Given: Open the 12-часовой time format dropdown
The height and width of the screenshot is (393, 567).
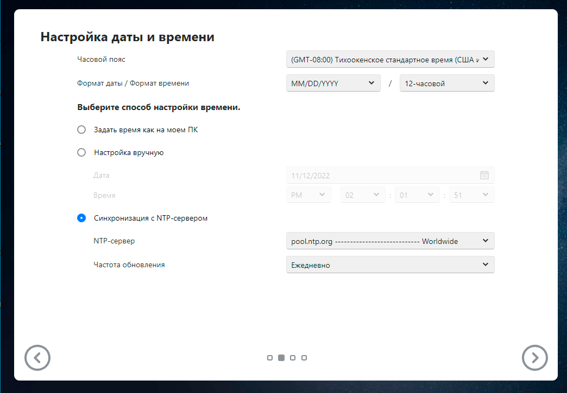Looking at the screenshot, I should pyautogui.click(x=446, y=83).
